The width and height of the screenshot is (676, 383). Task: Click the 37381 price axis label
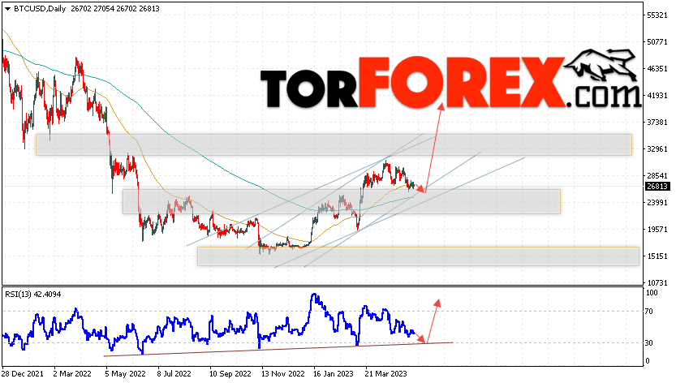657,123
